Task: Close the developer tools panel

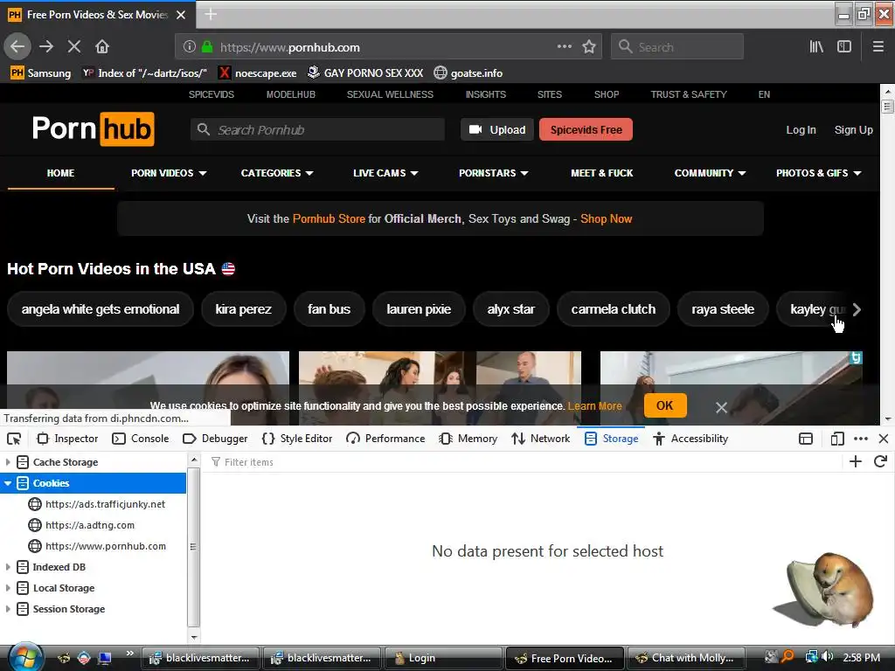Action: pyautogui.click(x=884, y=439)
